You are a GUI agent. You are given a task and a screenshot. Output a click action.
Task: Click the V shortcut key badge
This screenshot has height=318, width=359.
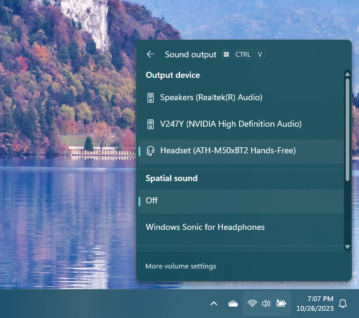coord(260,54)
